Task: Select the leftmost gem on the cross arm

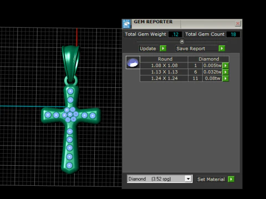Action: pos(48,115)
